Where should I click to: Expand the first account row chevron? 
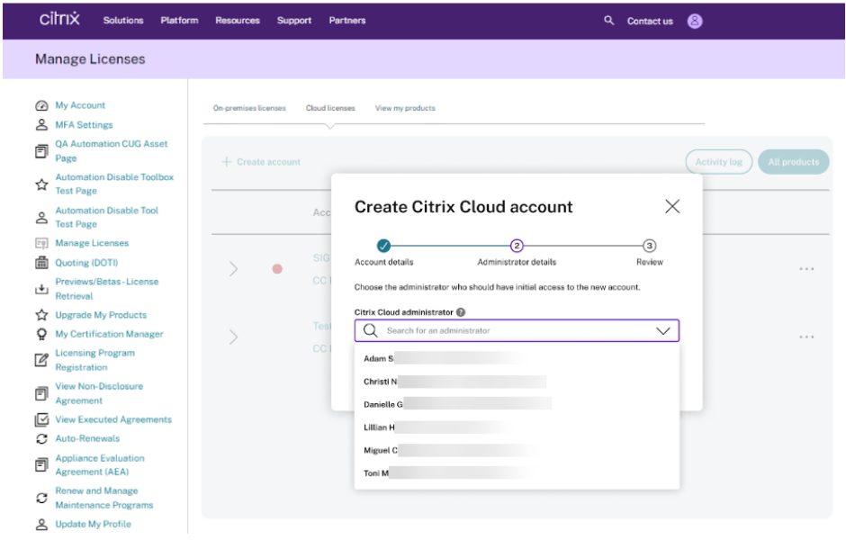coord(233,269)
